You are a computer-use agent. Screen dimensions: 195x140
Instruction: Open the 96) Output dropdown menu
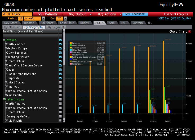(91, 14)
